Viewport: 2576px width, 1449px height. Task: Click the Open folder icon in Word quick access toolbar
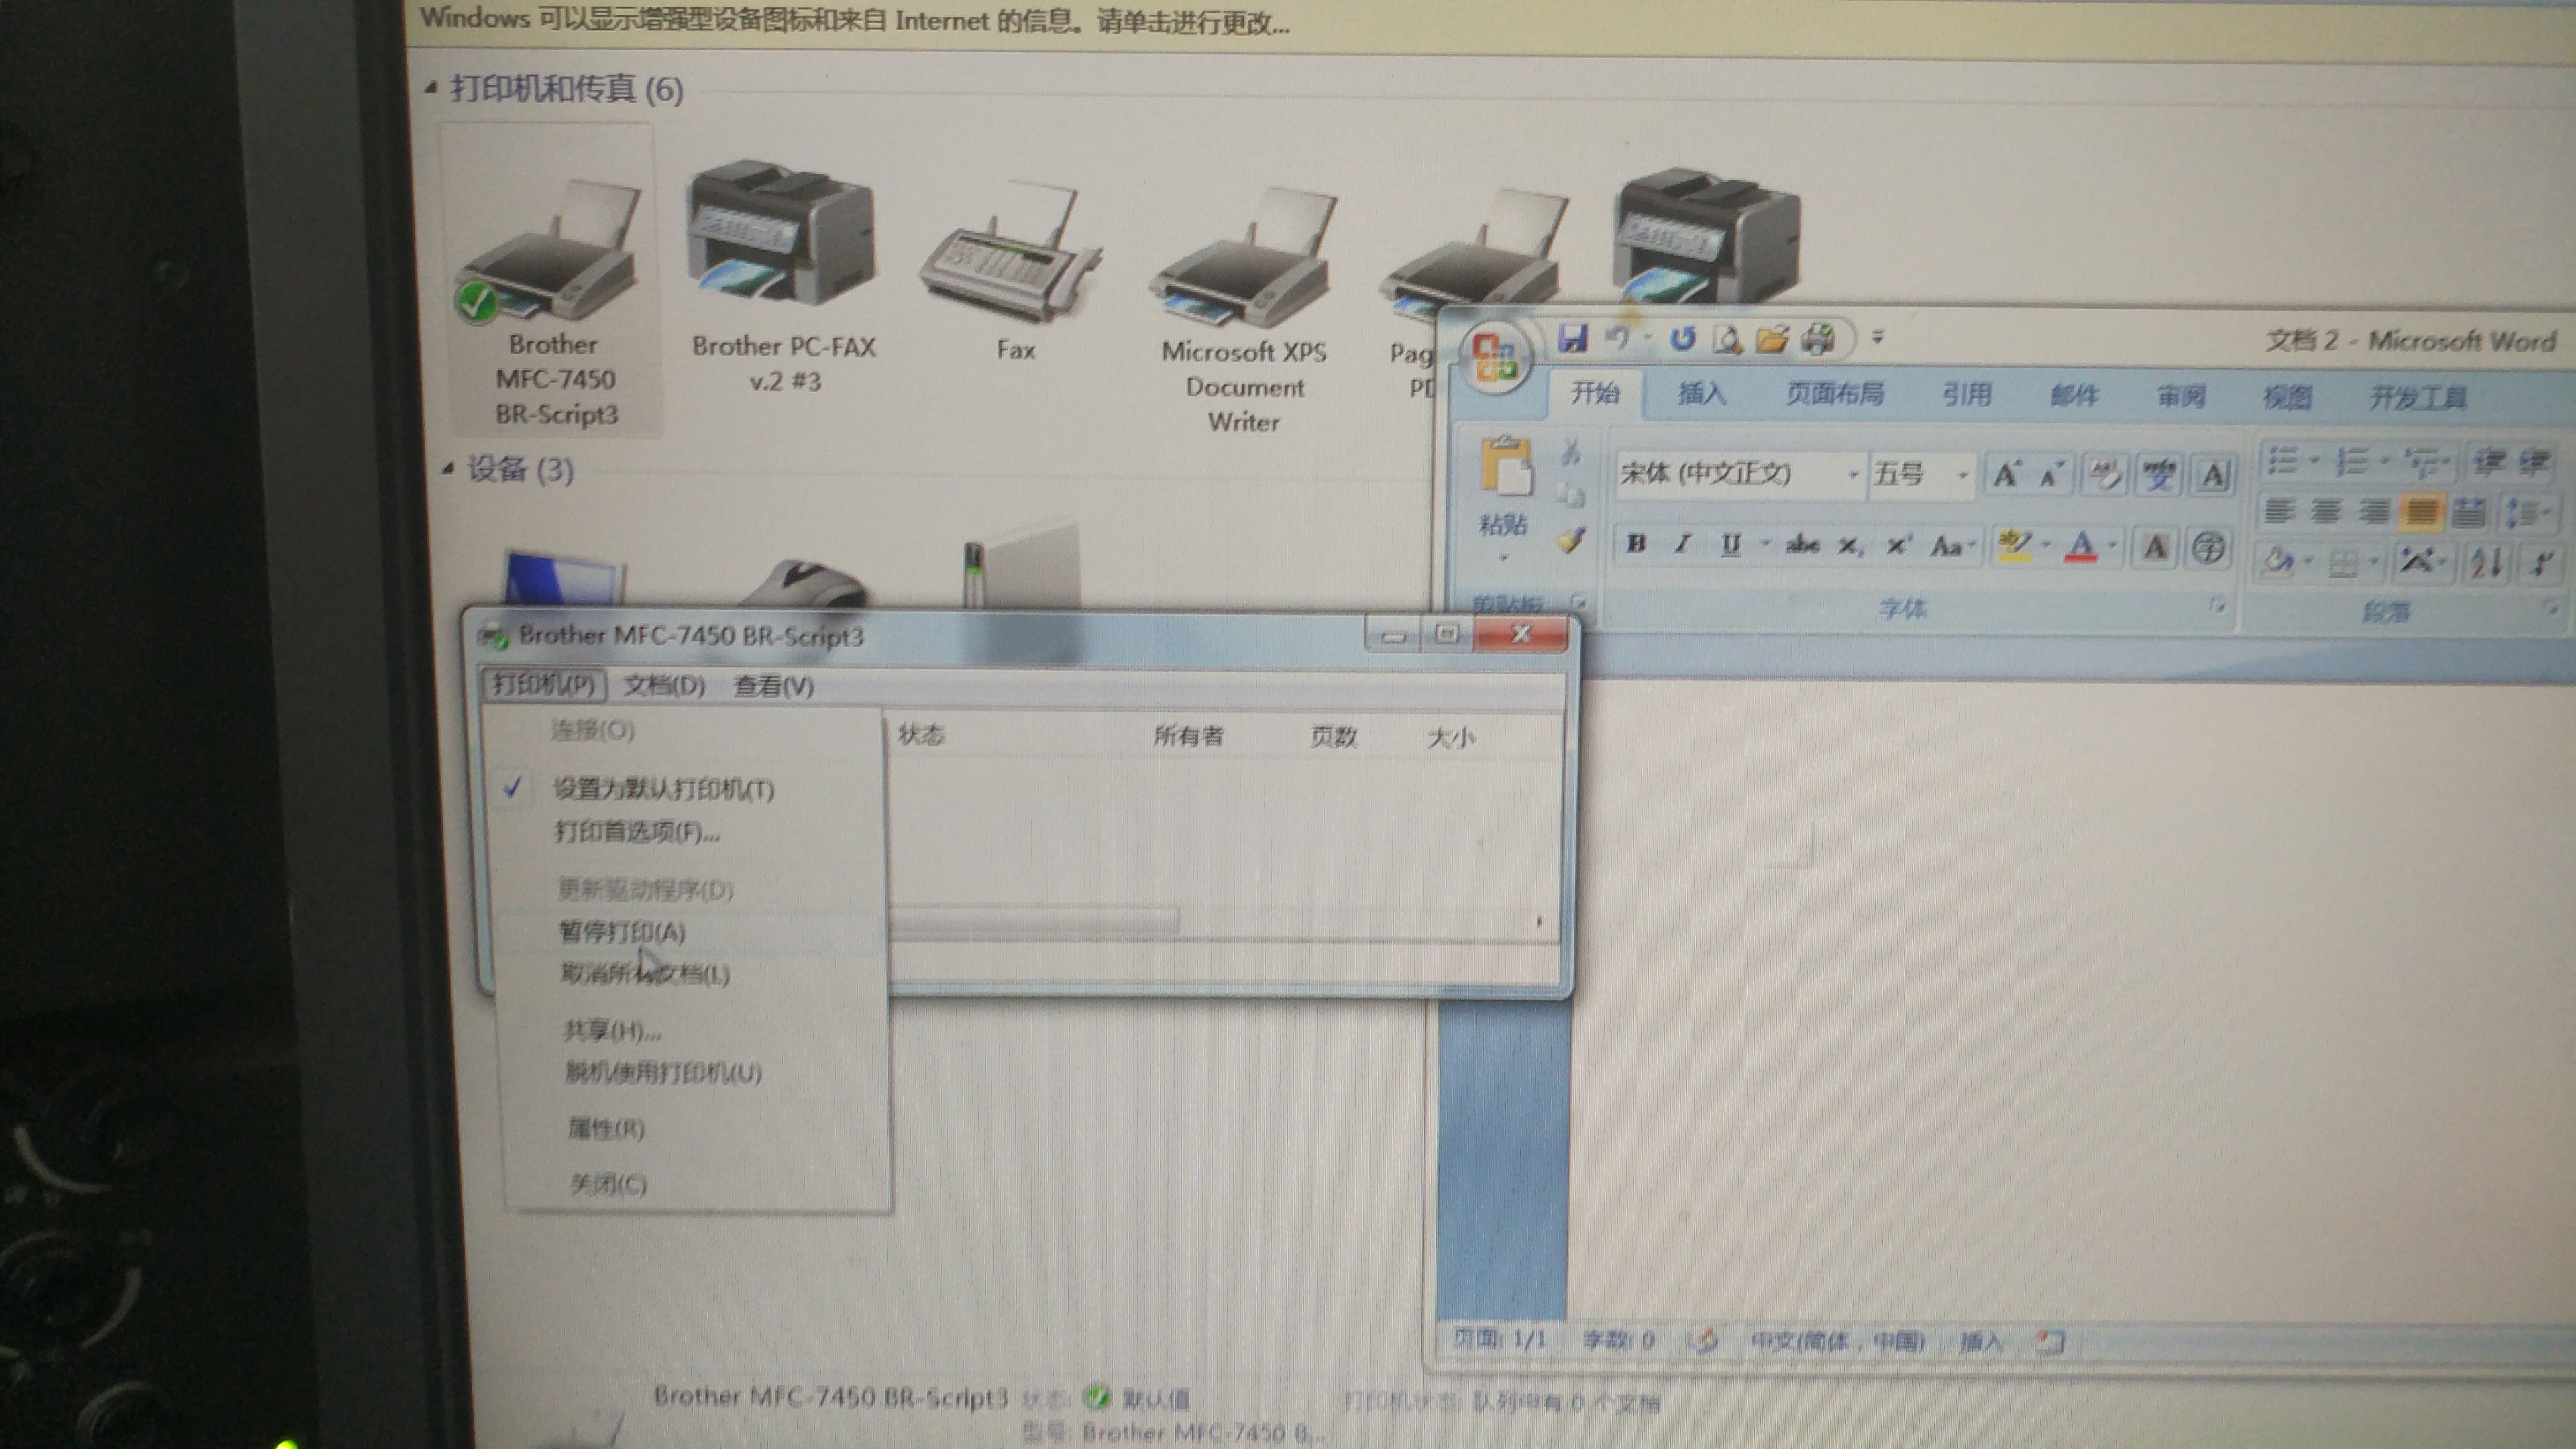(1772, 339)
